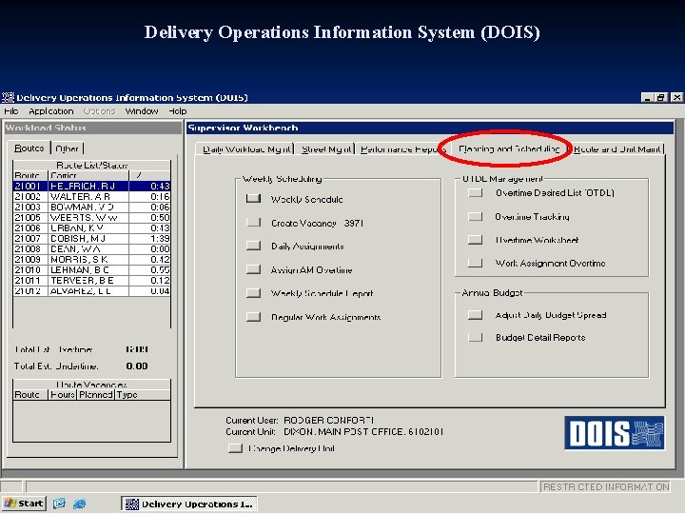Screen dimensions: 685x514
Task: Select route 21001 HELFRICH row
Action: pyautogui.click(x=91, y=186)
